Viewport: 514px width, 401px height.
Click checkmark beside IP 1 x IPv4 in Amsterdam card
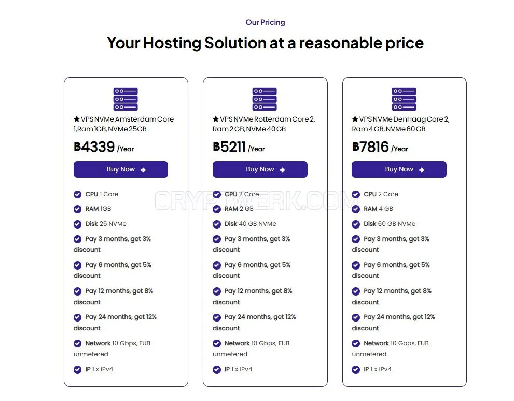77,370
